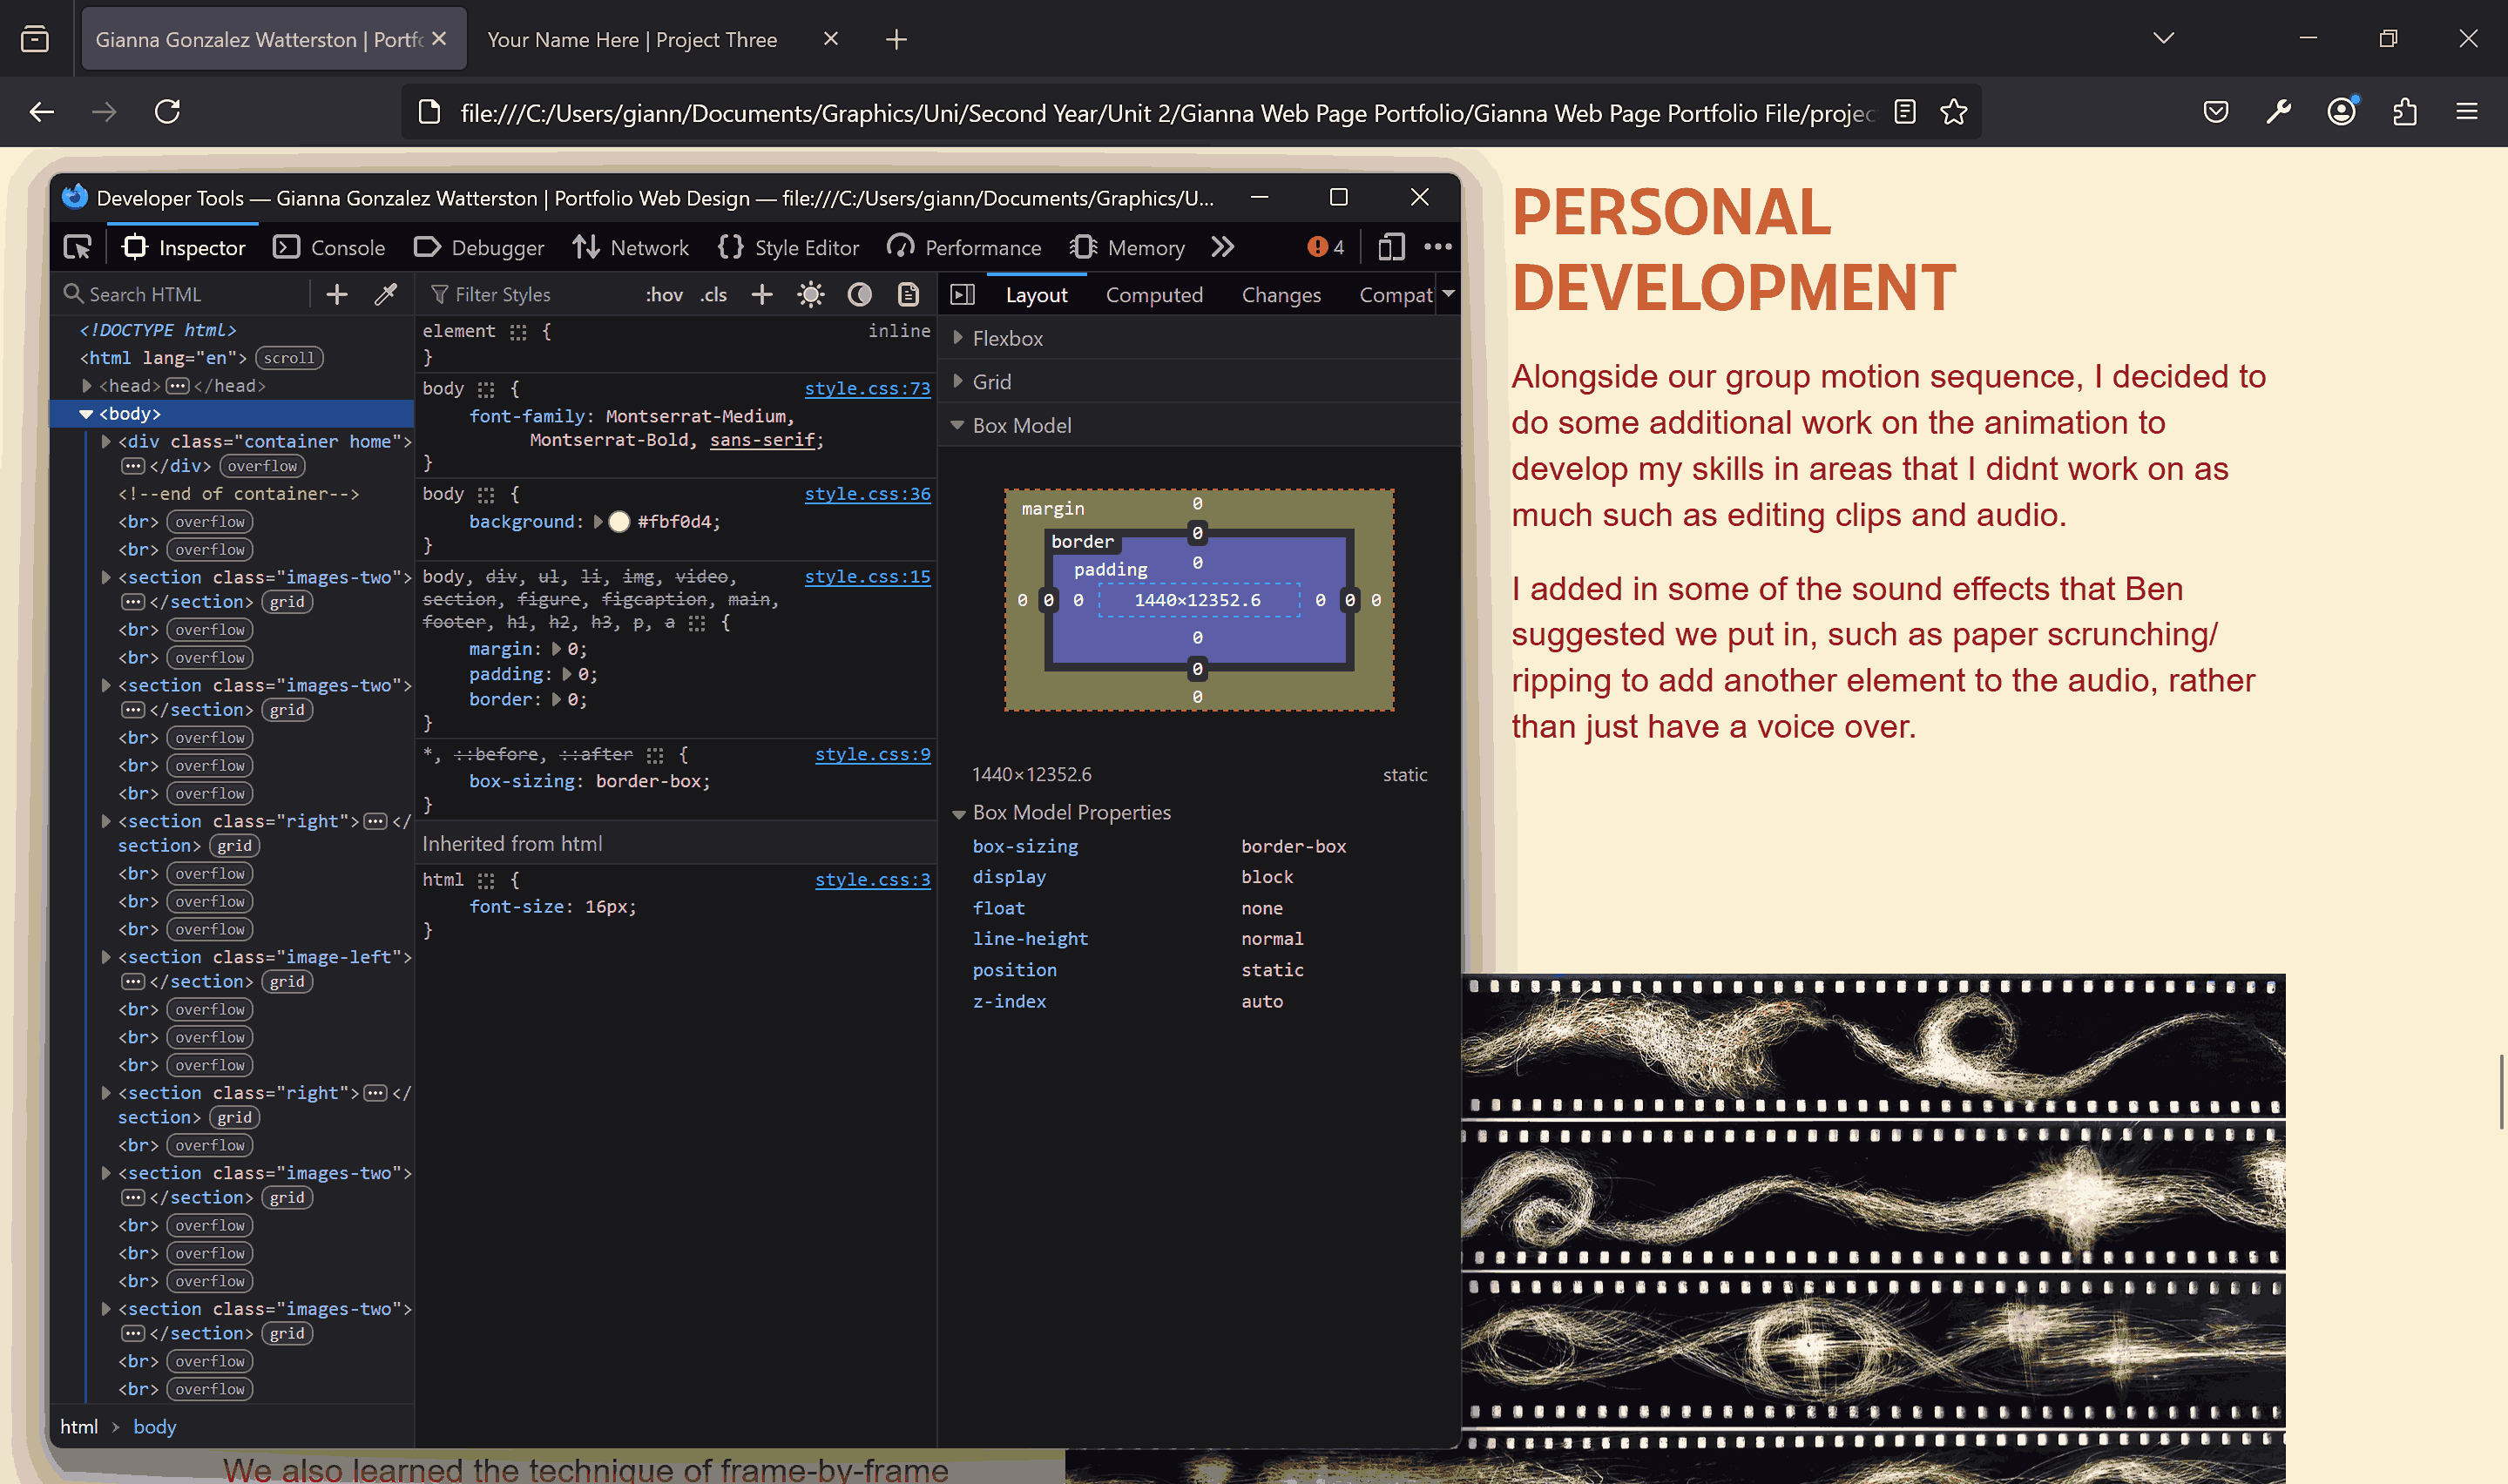Open Firefox View icon at tab strip start
Image resolution: width=2508 pixels, height=1484 pixels.
(35, 39)
